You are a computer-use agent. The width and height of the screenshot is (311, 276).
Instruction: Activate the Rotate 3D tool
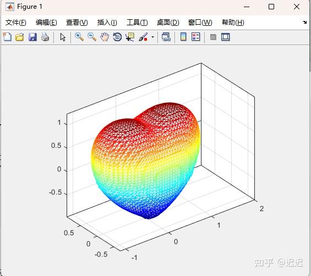coord(117,37)
